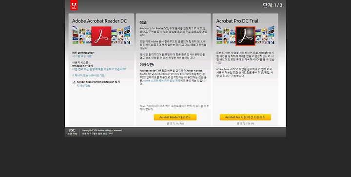
Task: Open the 지역 선택 region selector globe icon
Action: click(x=72, y=131)
